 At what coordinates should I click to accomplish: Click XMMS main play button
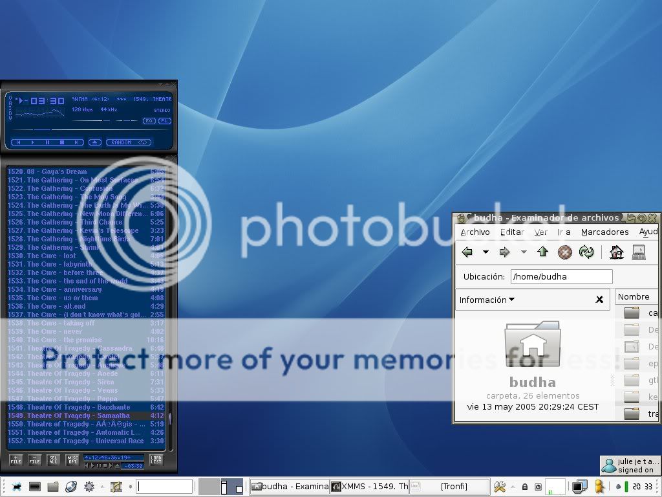(32, 142)
